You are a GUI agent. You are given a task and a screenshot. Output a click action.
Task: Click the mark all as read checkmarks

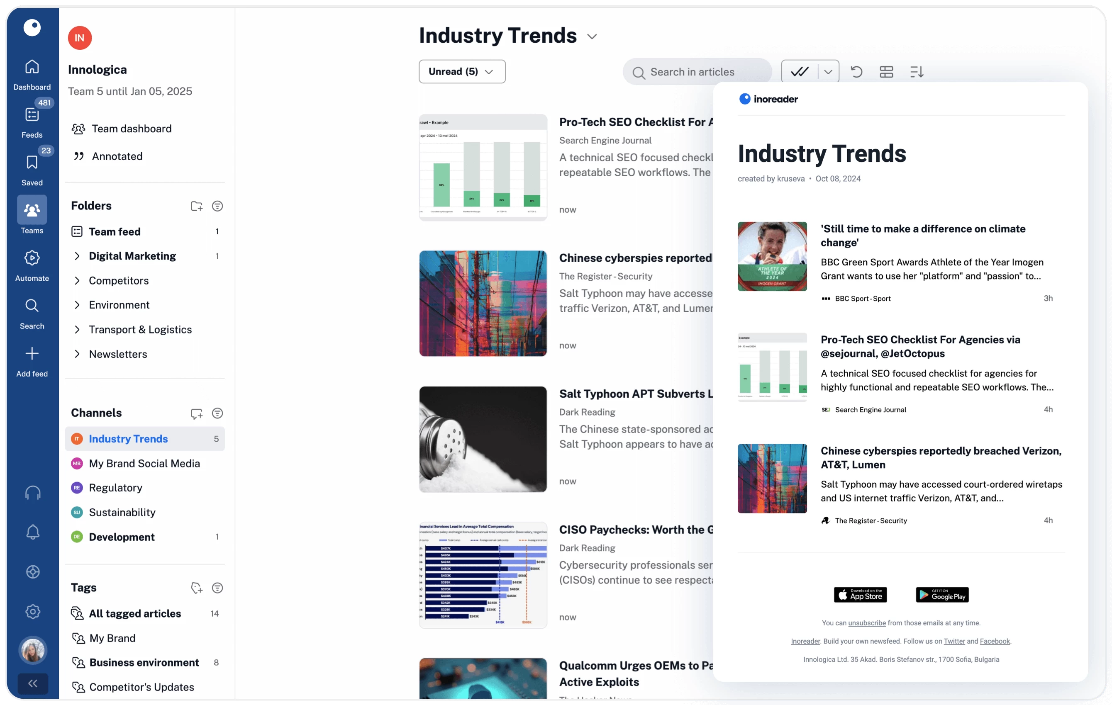point(800,72)
